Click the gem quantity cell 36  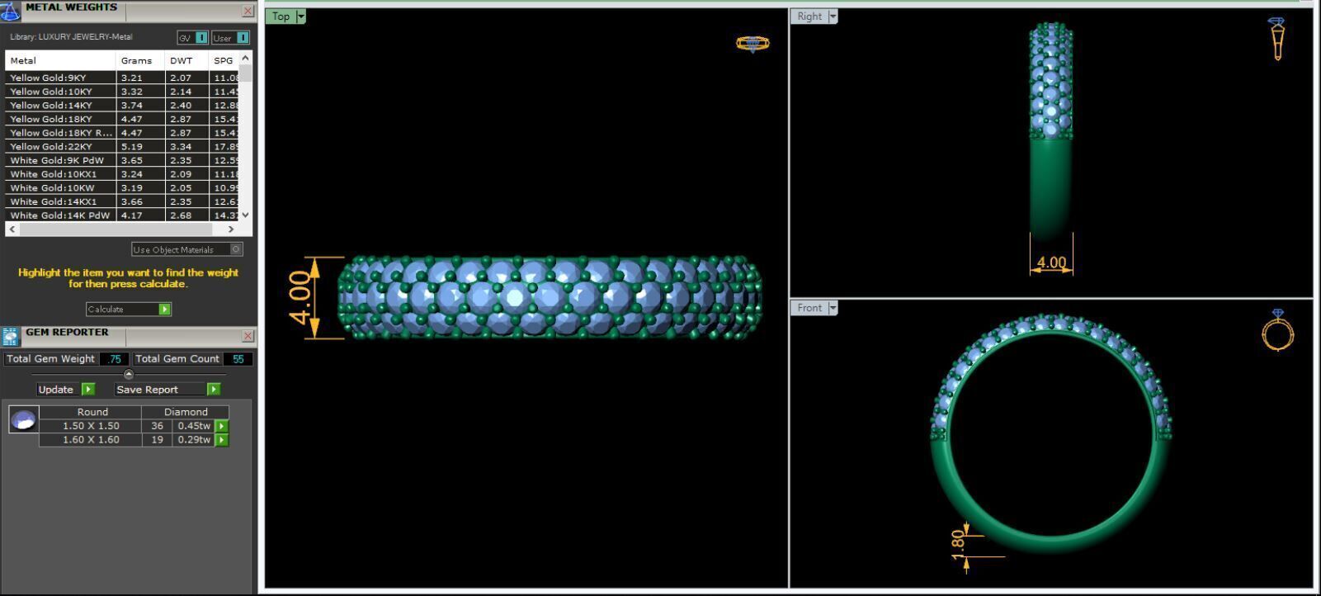[x=157, y=426]
